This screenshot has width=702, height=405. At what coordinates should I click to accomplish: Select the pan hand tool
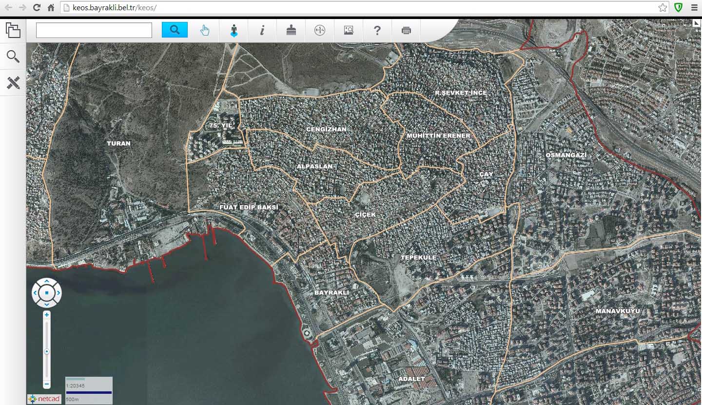(205, 30)
